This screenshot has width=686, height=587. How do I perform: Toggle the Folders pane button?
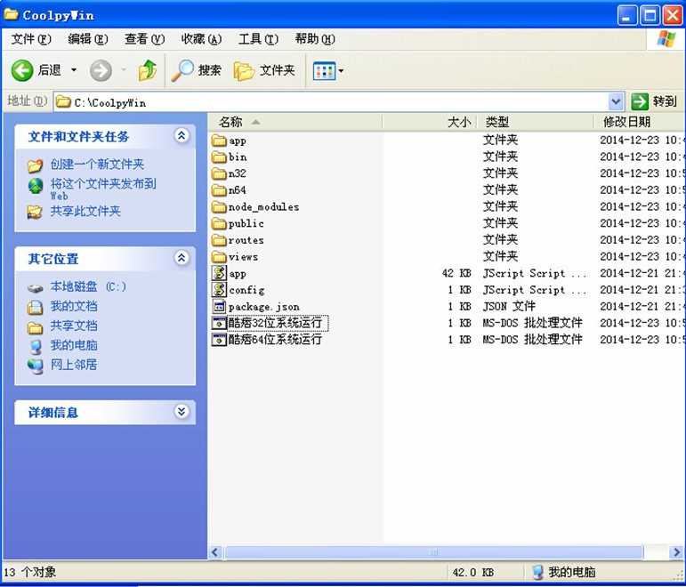pos(264,70)
